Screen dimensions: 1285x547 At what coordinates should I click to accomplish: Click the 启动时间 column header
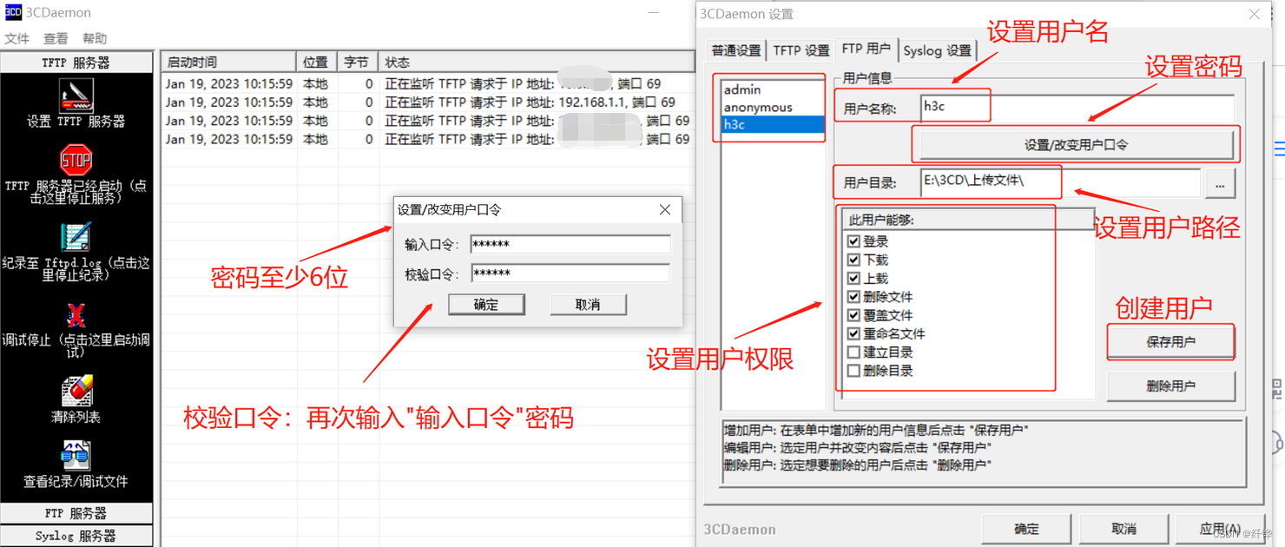pos(229,63)
